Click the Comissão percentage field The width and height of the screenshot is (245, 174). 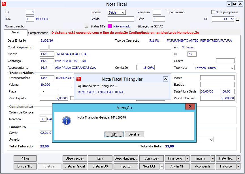click(x=146, y=68)
